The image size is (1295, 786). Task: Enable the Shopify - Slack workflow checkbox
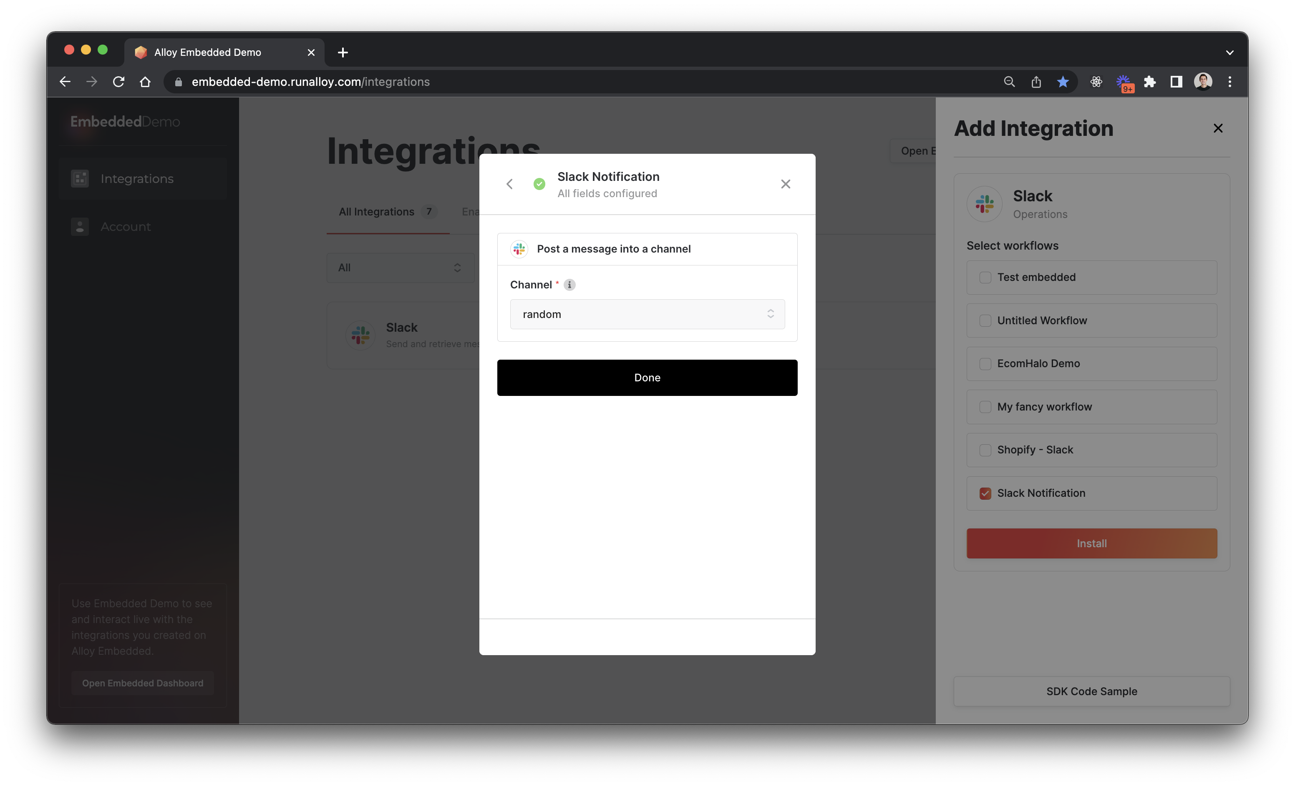point(985,450)
